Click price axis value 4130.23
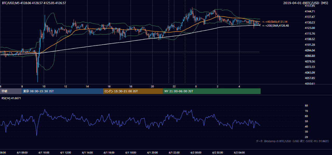332x155 pixels. point(310,22)
